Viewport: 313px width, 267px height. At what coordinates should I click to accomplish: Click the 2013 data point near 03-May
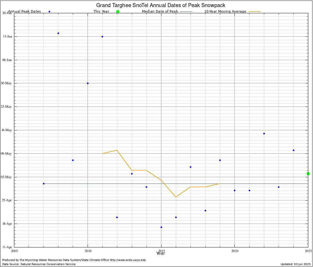click(132, 174)
